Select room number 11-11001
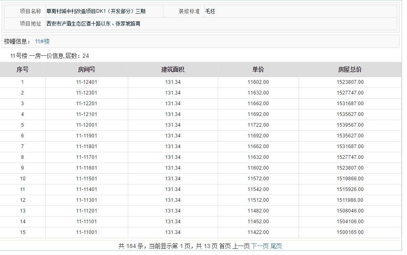This screenshot has width=407, height=255. coord(87,232)
